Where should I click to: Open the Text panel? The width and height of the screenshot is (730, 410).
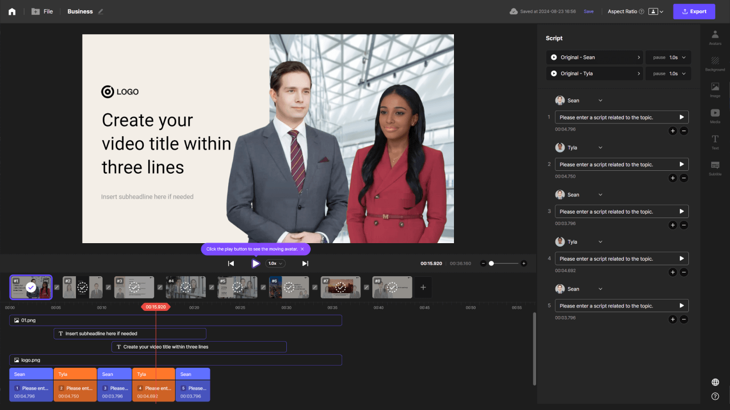click(x=715, y=142)
